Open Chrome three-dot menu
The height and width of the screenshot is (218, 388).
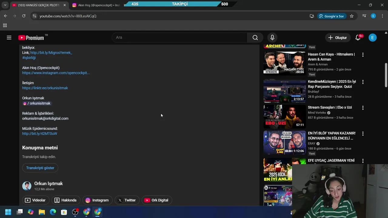[x=382, y=16]
